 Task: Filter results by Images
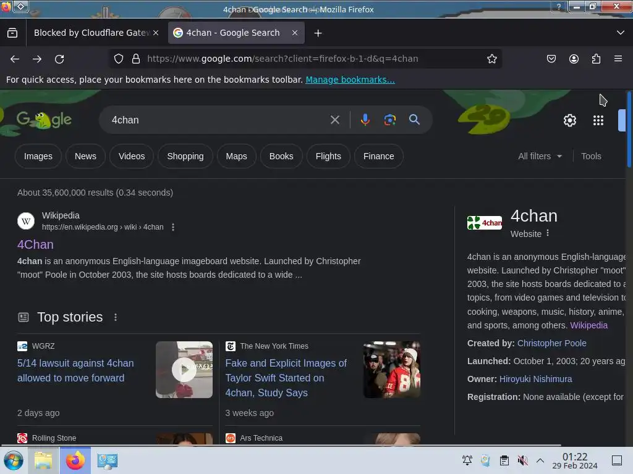pyautogui.click(x=38, y=156)
